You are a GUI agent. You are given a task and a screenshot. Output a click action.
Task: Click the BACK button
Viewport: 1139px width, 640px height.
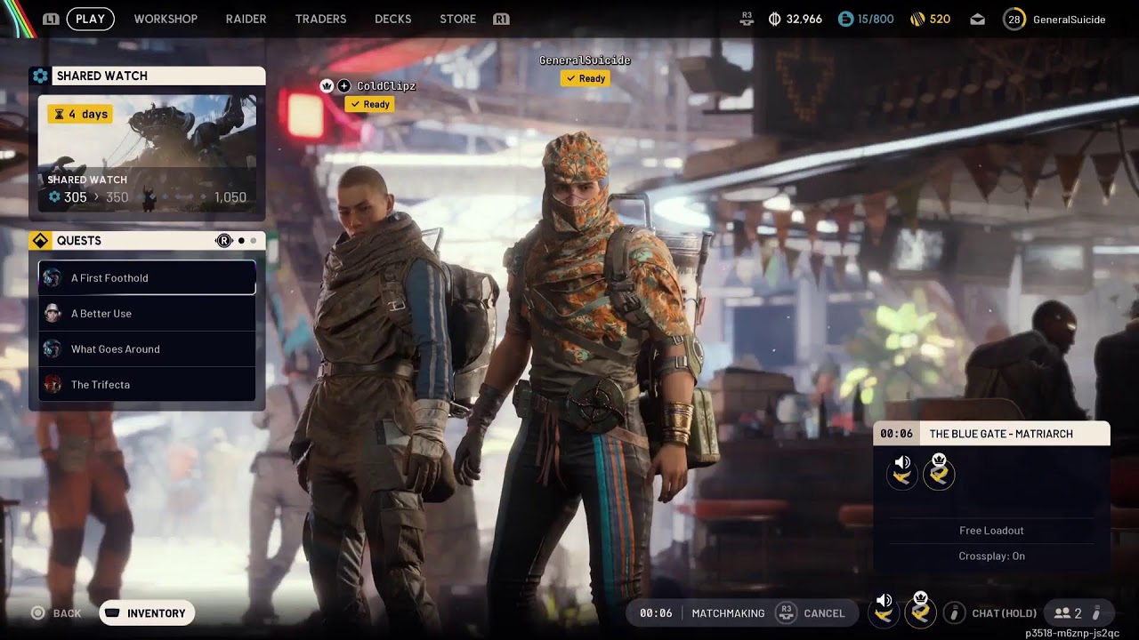click(x=56, y=612)
